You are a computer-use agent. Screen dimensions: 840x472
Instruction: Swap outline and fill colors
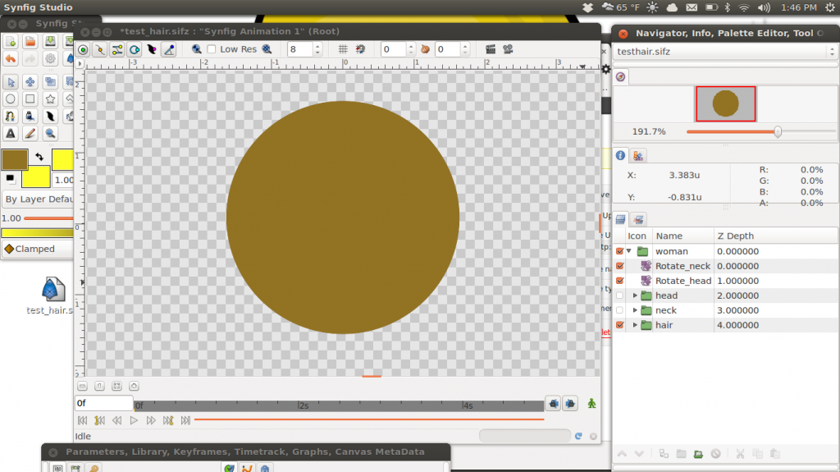(x=39, y=157)
